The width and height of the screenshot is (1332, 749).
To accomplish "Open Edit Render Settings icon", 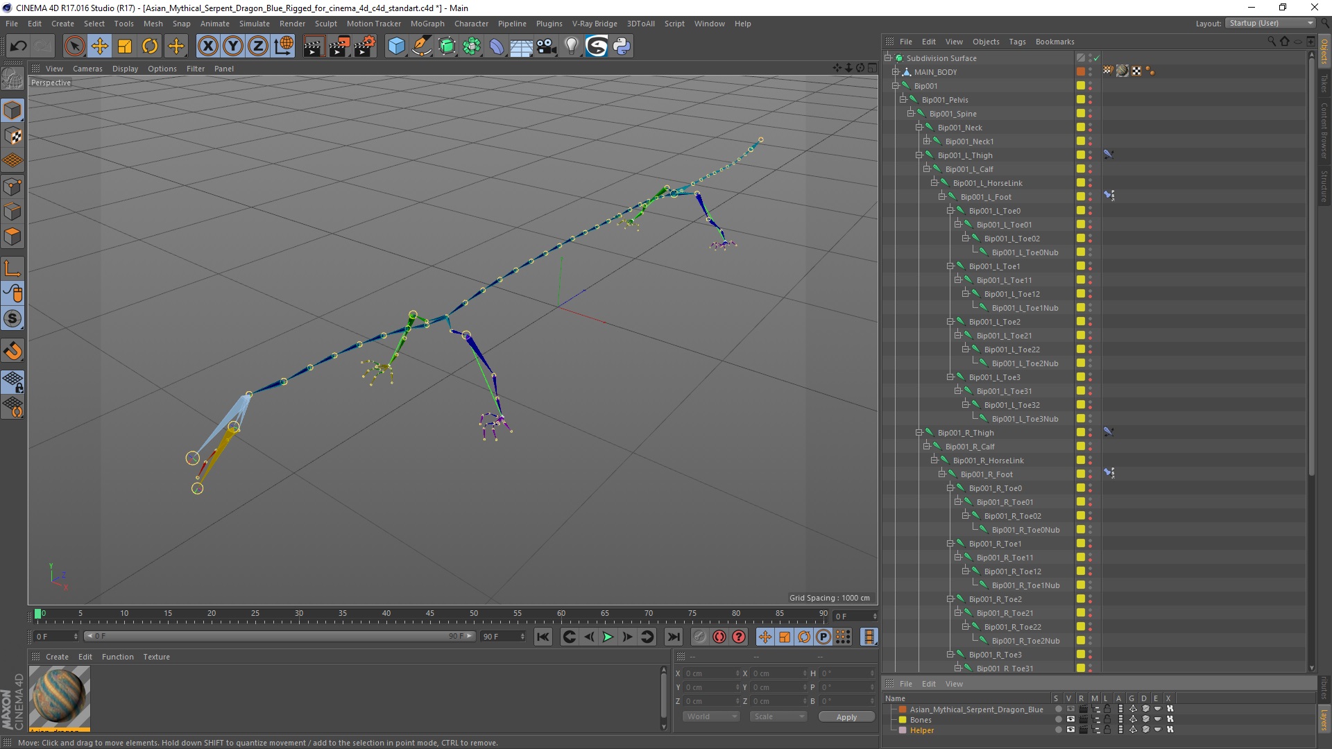I will tap(365, 46).
